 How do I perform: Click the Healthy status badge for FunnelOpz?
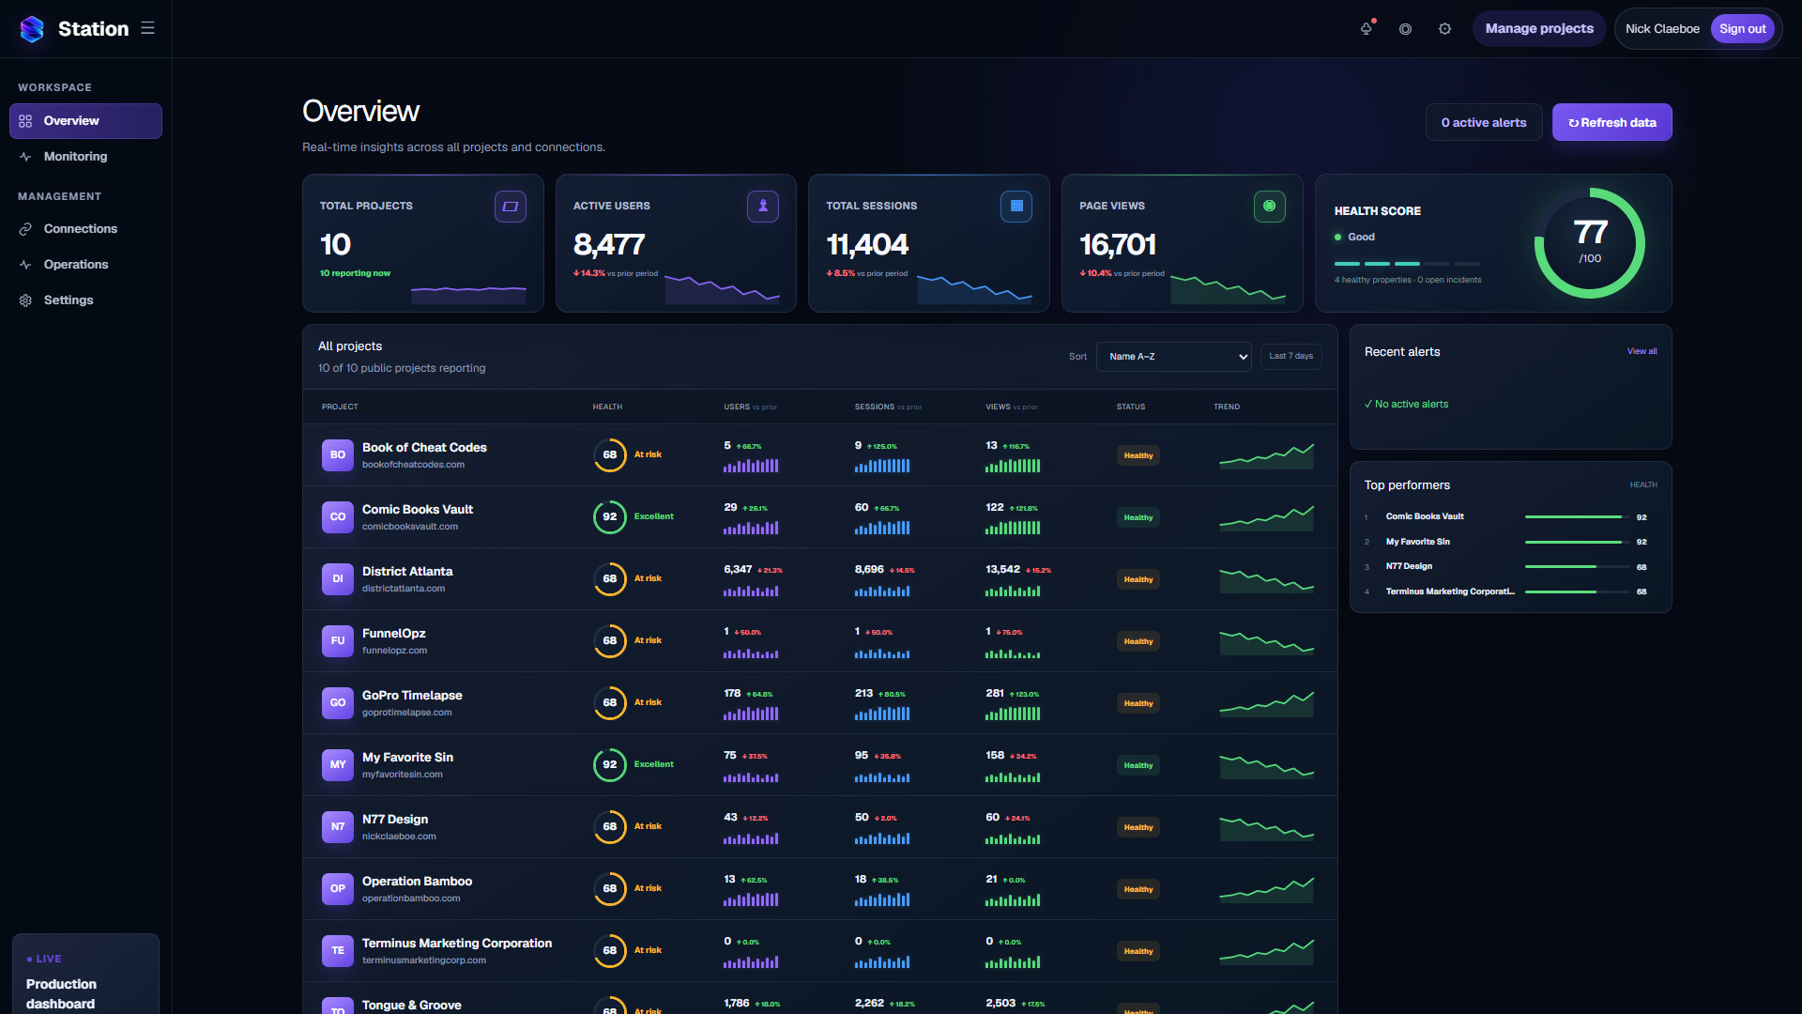1138,641
